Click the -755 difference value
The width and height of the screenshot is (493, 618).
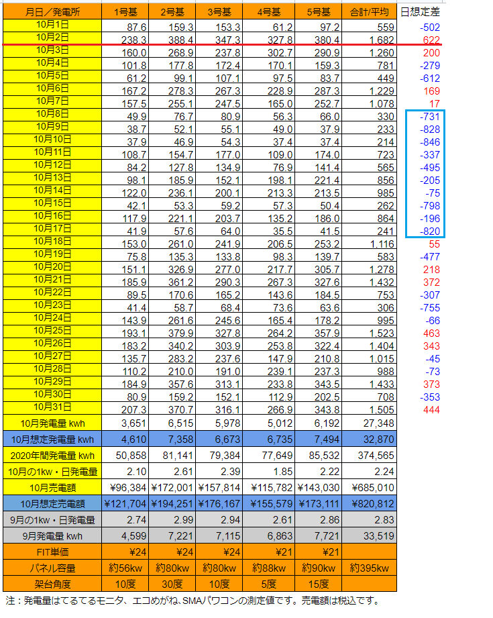click(x=430, y=308)
